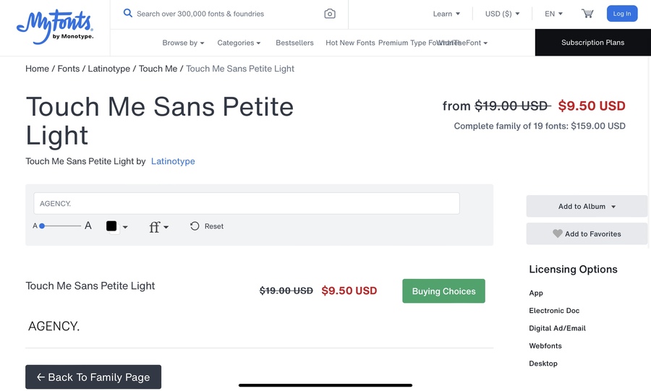Open the EN language dropdown
This screenshot has height=391, width=651.
[x=553, y=14]
